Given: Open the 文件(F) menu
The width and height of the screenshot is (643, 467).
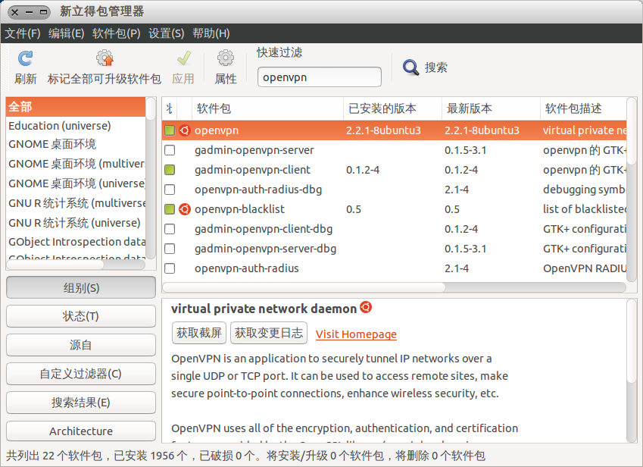Looking at the screenshot, I should coord(23,33).
